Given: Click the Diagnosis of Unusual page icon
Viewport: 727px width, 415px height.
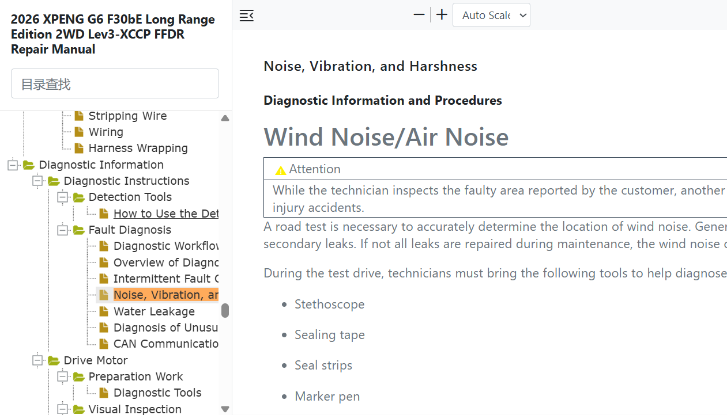Looking at the screenshot, I should pyautogui.click(x=104, y=328).
